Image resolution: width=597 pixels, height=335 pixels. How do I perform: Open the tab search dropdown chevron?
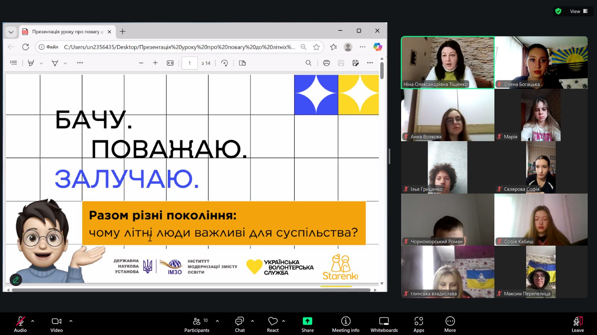(11, 32)
